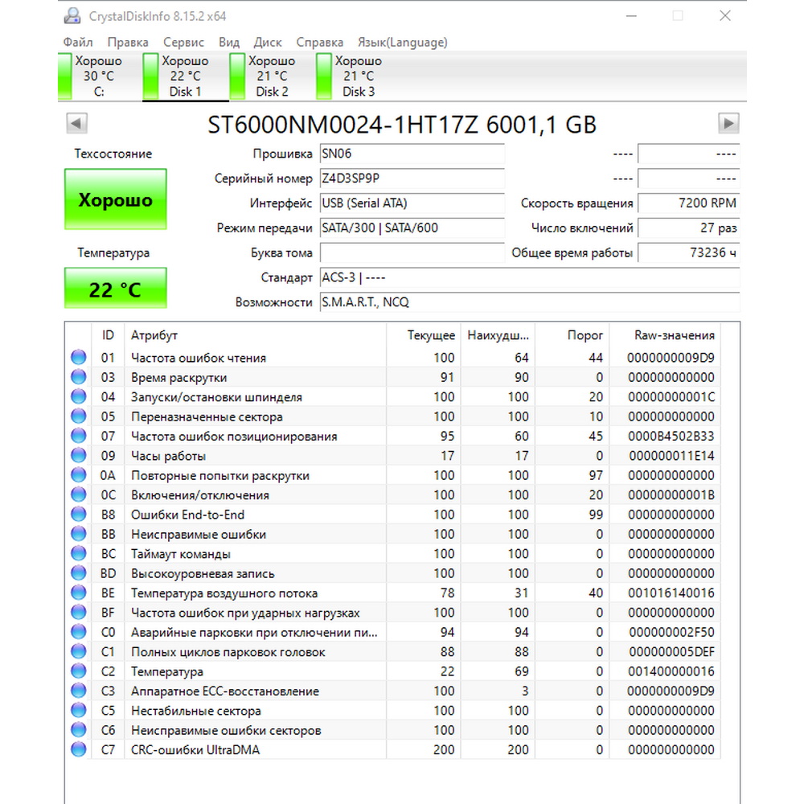This screenshot has width=804, height=804.
Task: Click the empty Буква тома field
Action: tap(412, 252)
